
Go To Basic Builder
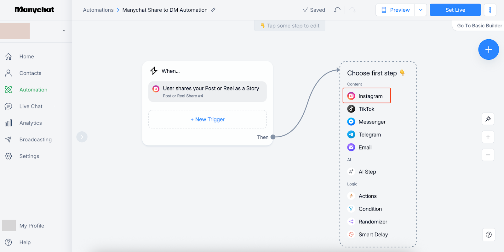[479, 26]
